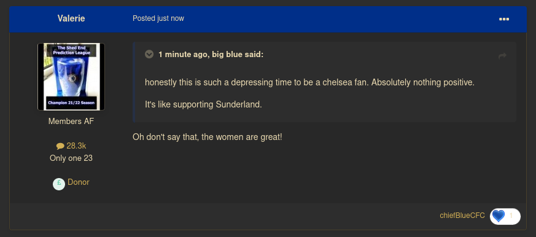The width and height of the screenshot is (536, 237).
Task: Click the blue heart reaction icon
Action: 499,216
